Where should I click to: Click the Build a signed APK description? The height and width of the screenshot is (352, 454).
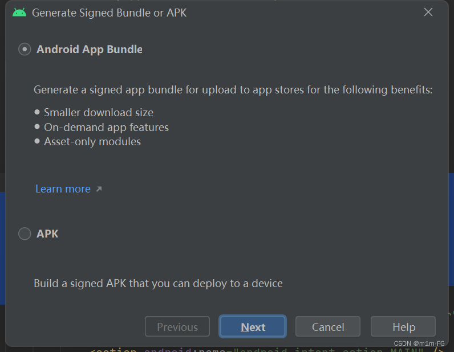pyautogui.click(x=158, y=283)
